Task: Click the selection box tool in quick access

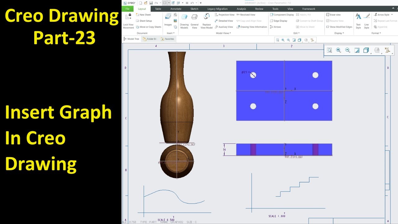Action: (x=165, y=3)
